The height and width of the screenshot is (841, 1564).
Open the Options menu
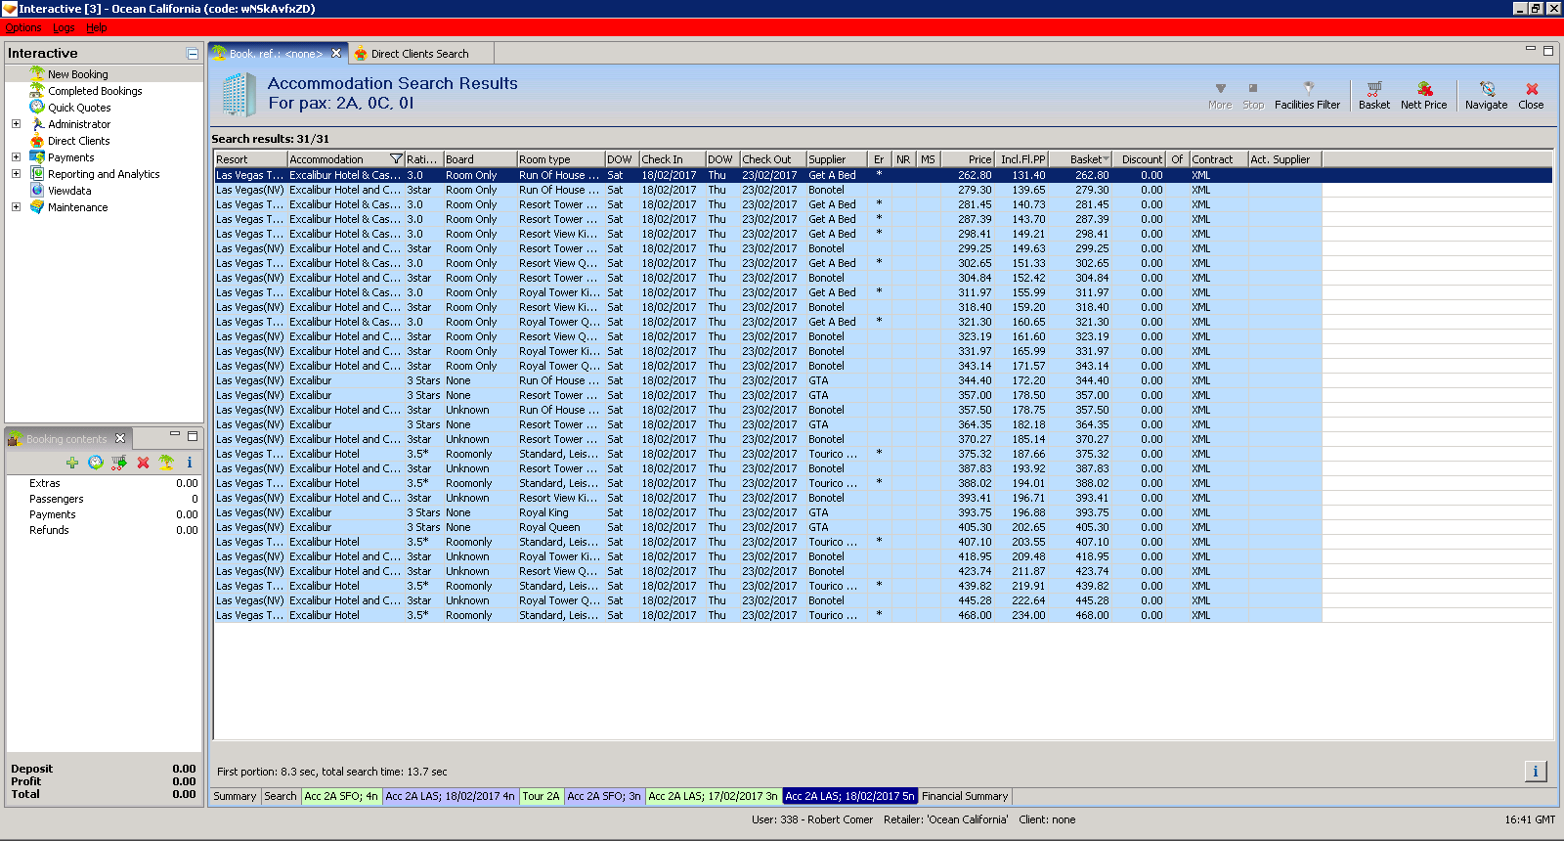[x=23, y=27]
